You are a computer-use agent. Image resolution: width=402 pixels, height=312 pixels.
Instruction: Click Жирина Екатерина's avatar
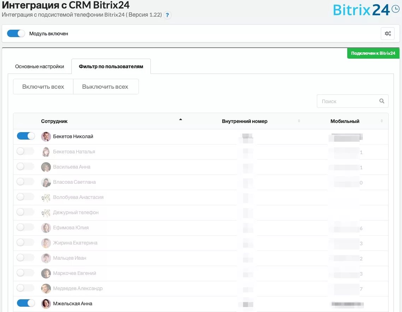[x=46, y=243]
